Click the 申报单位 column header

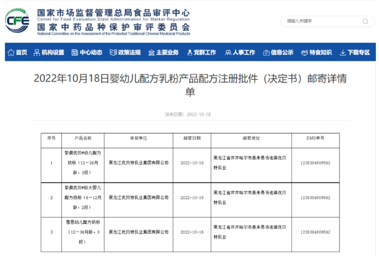coord(139,138)
